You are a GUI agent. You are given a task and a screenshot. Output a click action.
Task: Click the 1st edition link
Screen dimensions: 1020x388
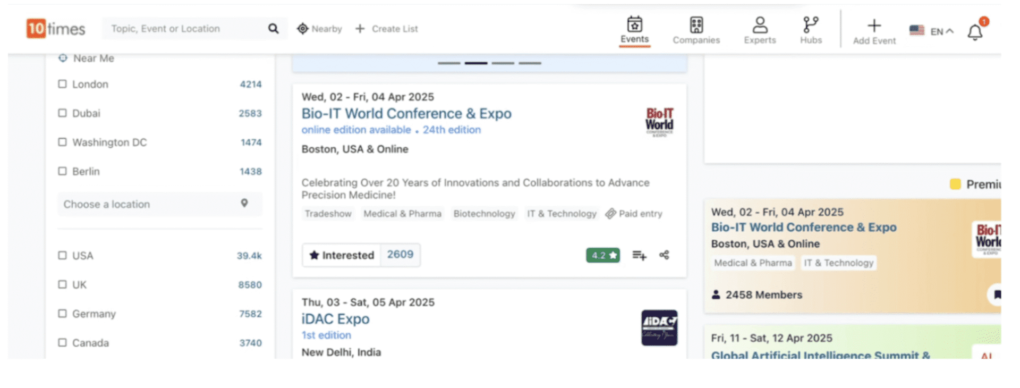click(x=326, y=335)
